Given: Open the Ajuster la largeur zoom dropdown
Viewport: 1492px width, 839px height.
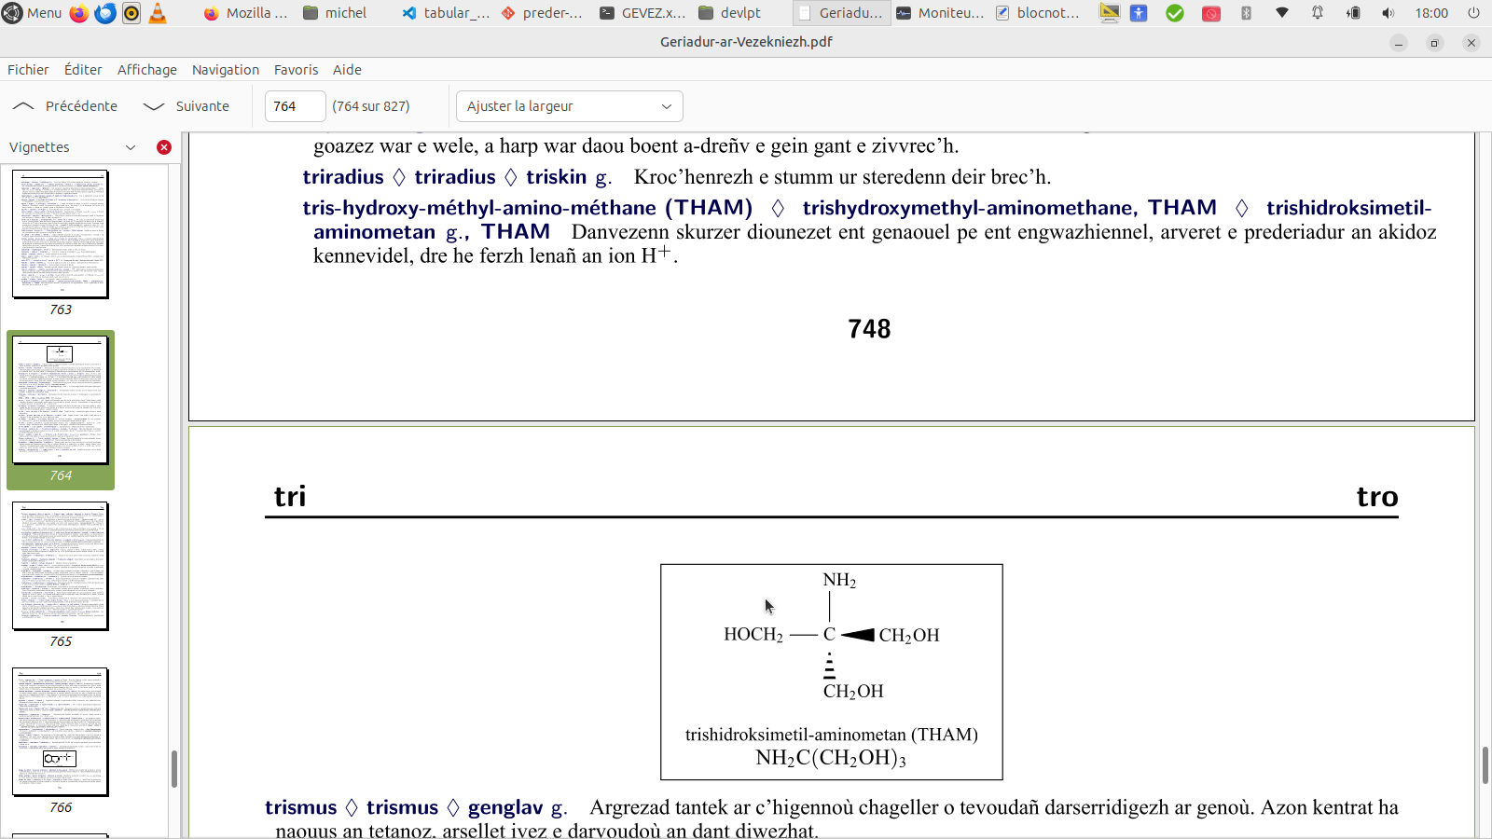Looking at the screenshot, I should pos(569,106).
